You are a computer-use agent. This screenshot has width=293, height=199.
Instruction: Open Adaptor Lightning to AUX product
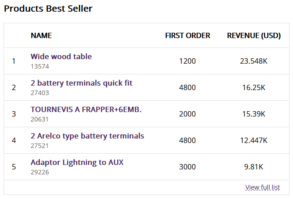point(77,163)
